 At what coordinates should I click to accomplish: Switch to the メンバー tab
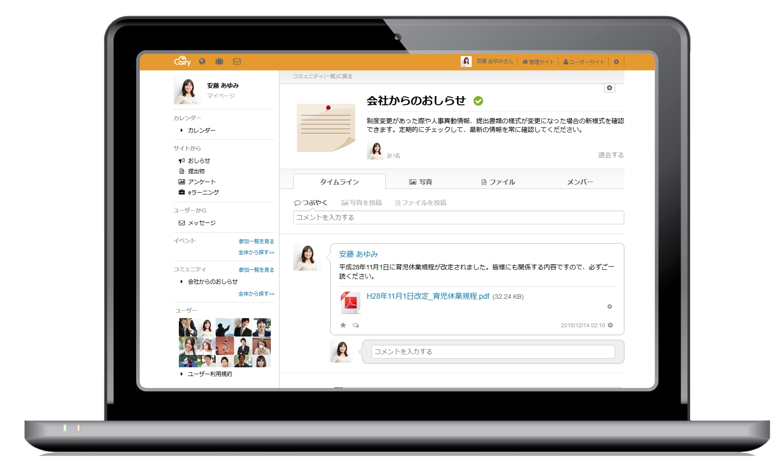click(x=580, y=182)
